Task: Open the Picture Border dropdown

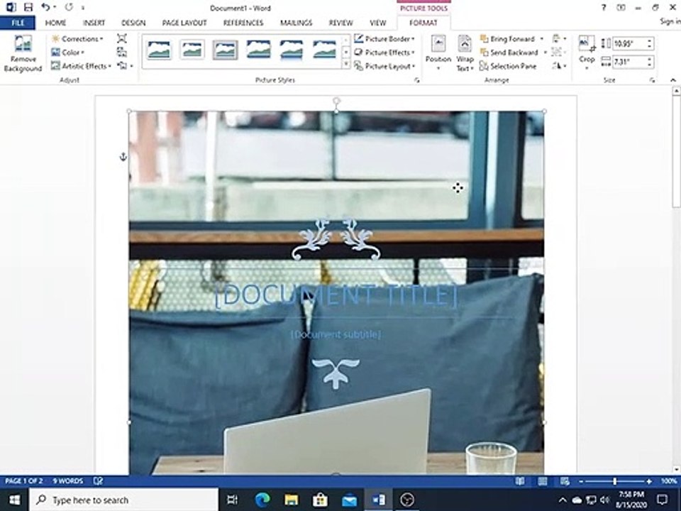Action: coord(384,38)
